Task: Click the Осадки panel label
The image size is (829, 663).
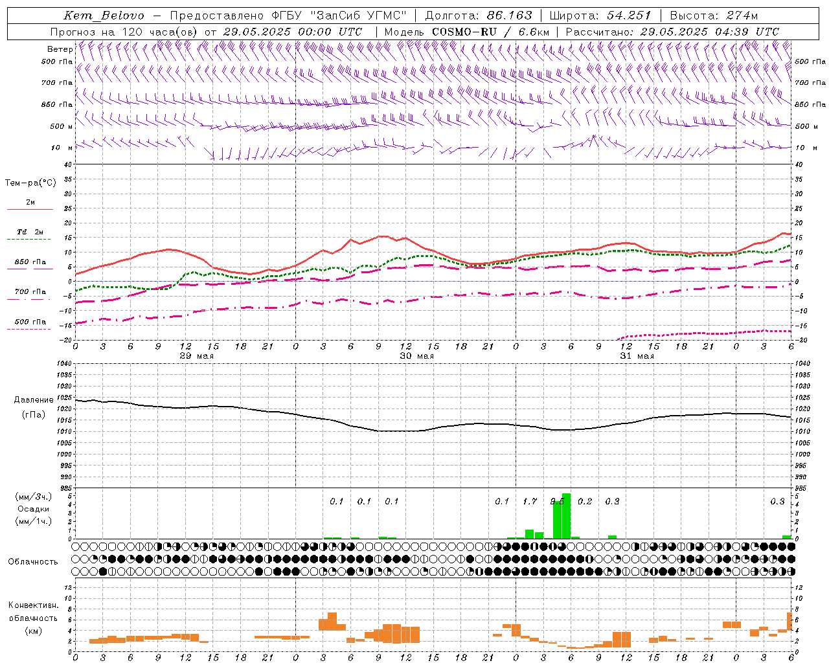Action: [33, 509]
